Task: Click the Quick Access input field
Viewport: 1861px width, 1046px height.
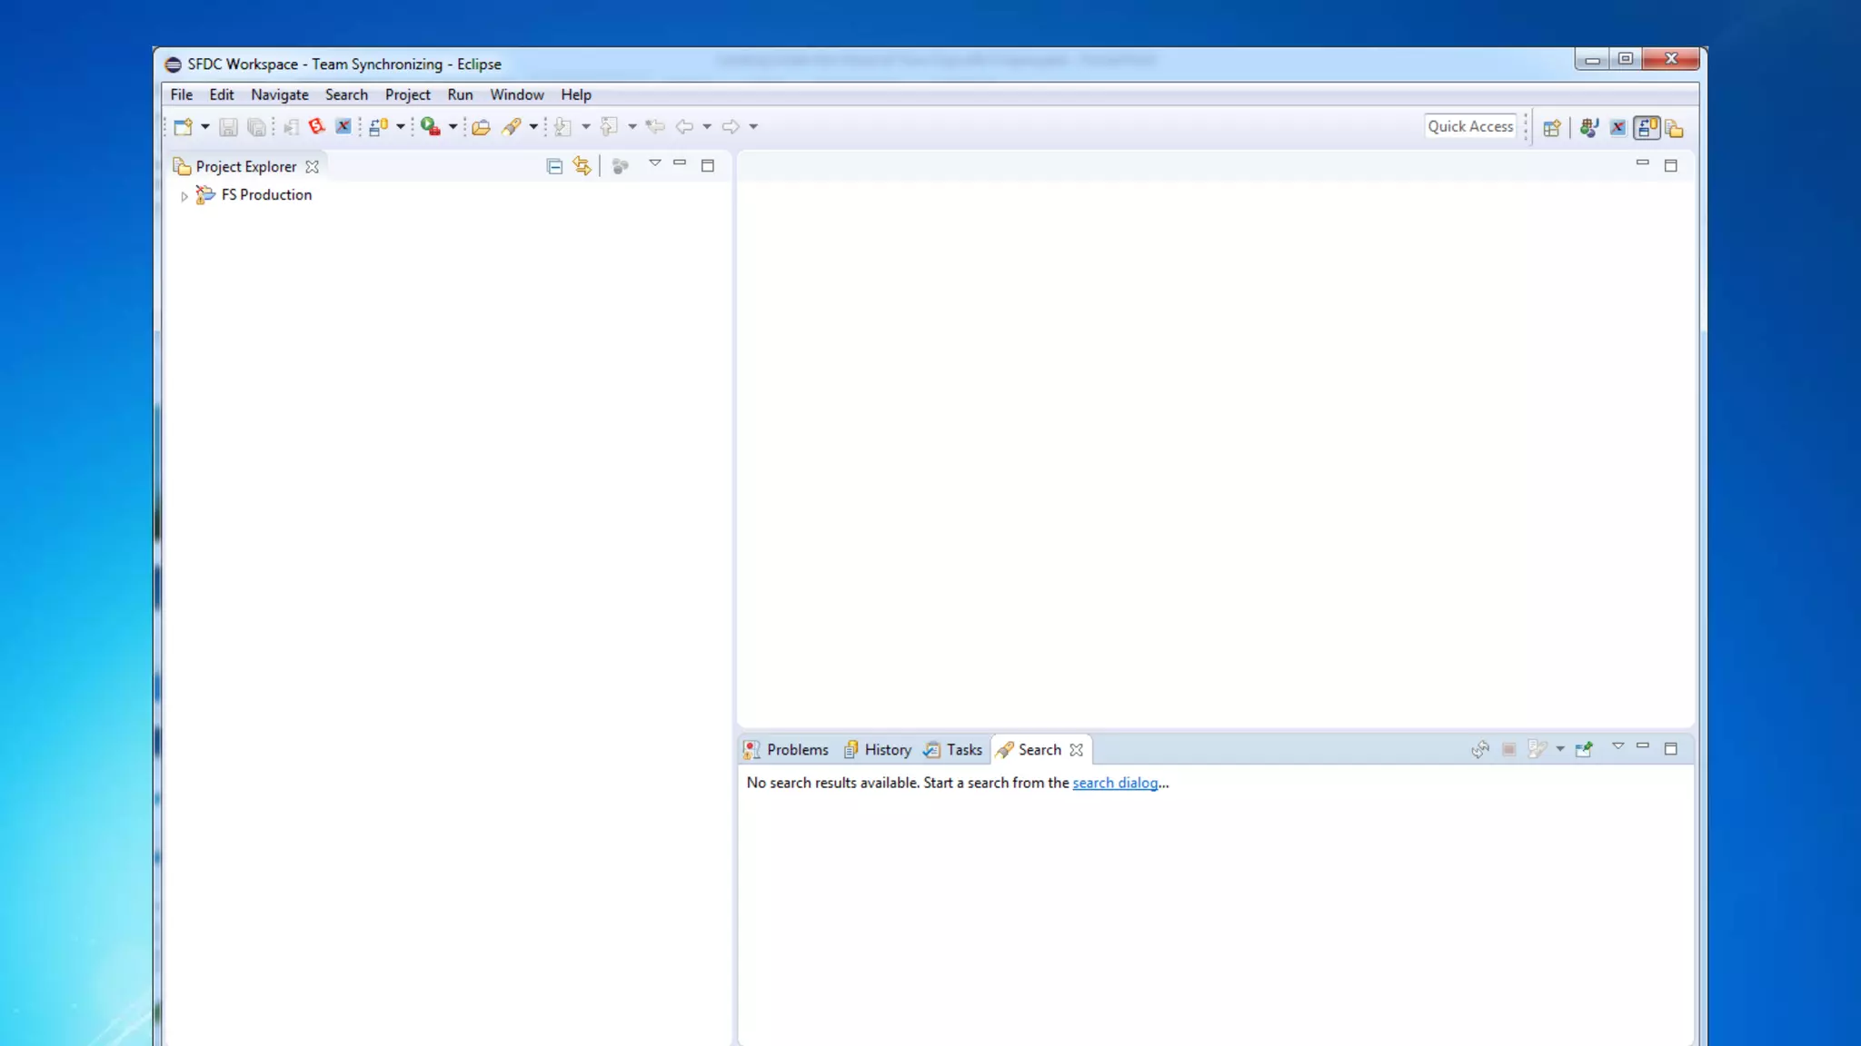Action: (1469, 126)
